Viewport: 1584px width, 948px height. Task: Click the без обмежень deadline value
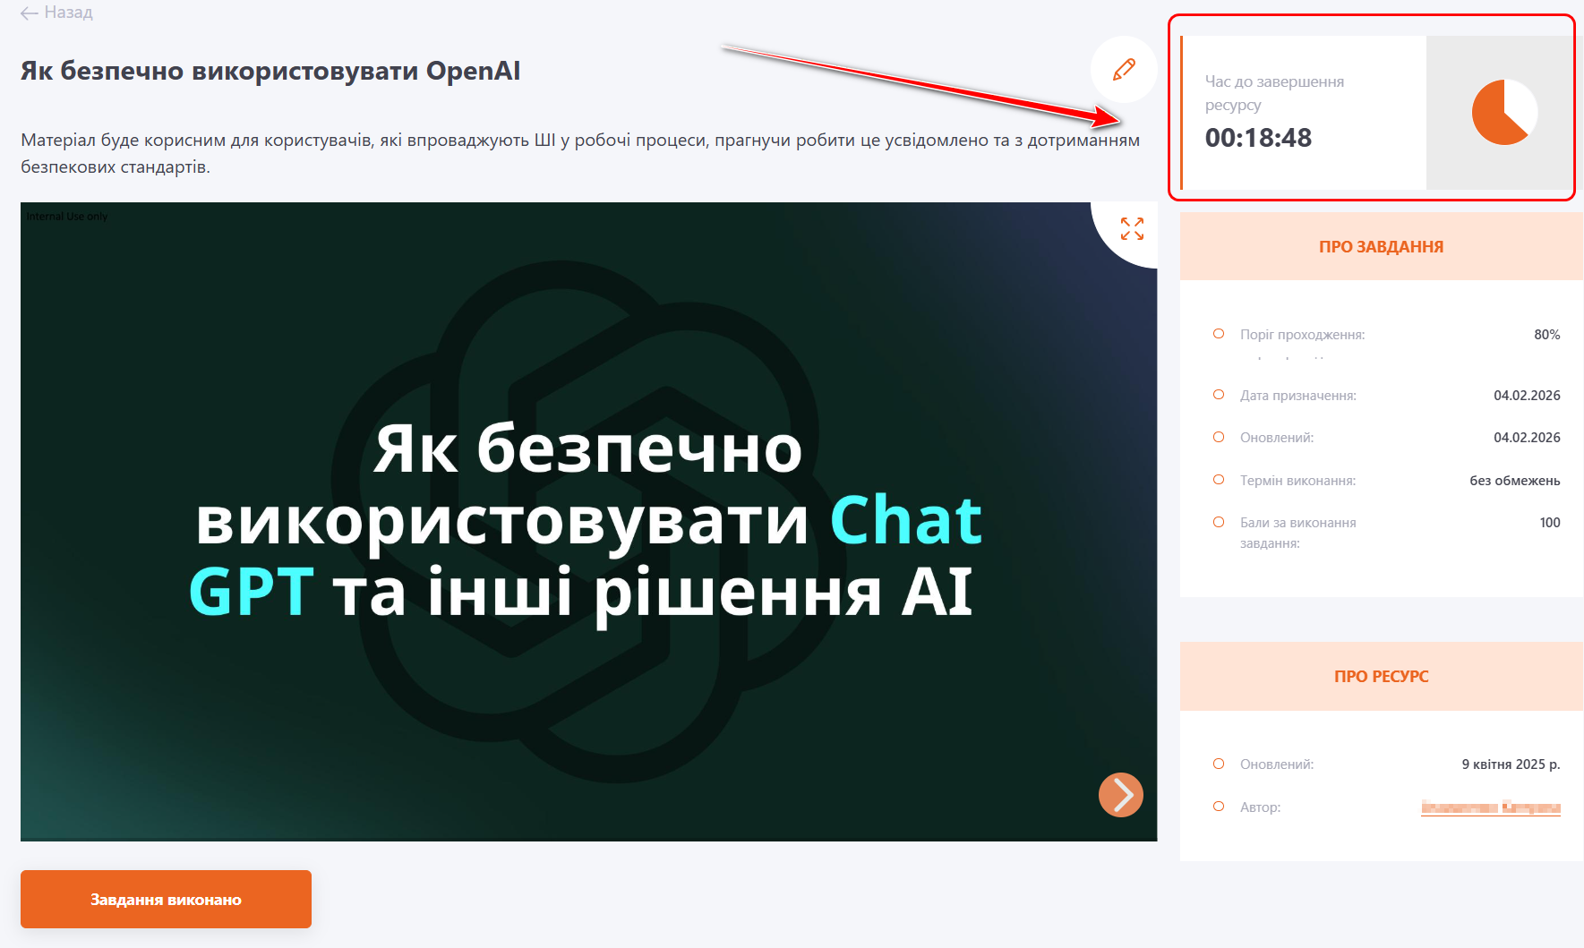pyautogui.click(x=1514, y=481)
